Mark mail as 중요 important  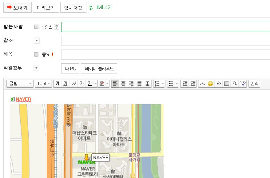click(36, 54)
